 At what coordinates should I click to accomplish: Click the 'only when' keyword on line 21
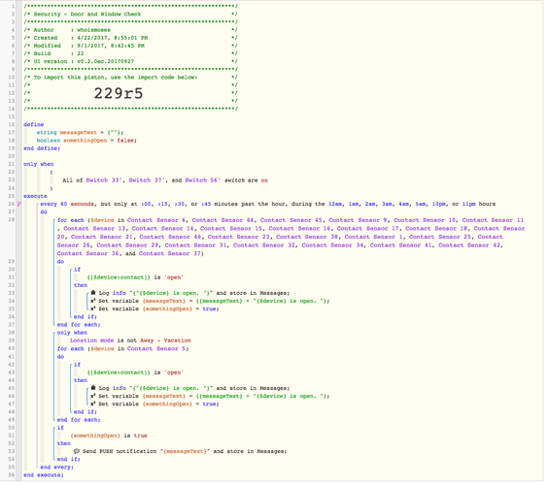(38, 164)
